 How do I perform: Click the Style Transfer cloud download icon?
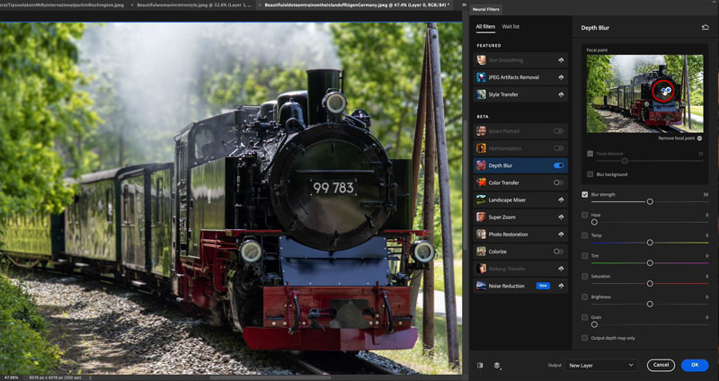tap(561, 94)
